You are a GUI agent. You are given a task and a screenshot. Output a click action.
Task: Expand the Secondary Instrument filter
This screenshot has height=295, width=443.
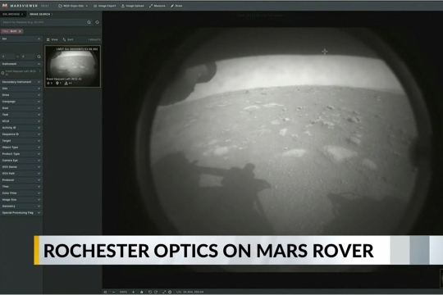pyautogui.click(x=21, y=82)
